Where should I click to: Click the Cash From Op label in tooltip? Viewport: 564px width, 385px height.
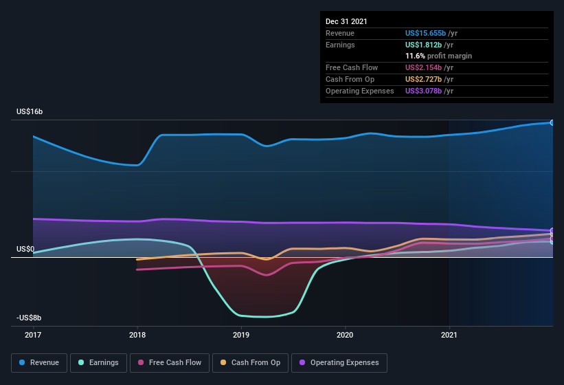coord(350,79)
